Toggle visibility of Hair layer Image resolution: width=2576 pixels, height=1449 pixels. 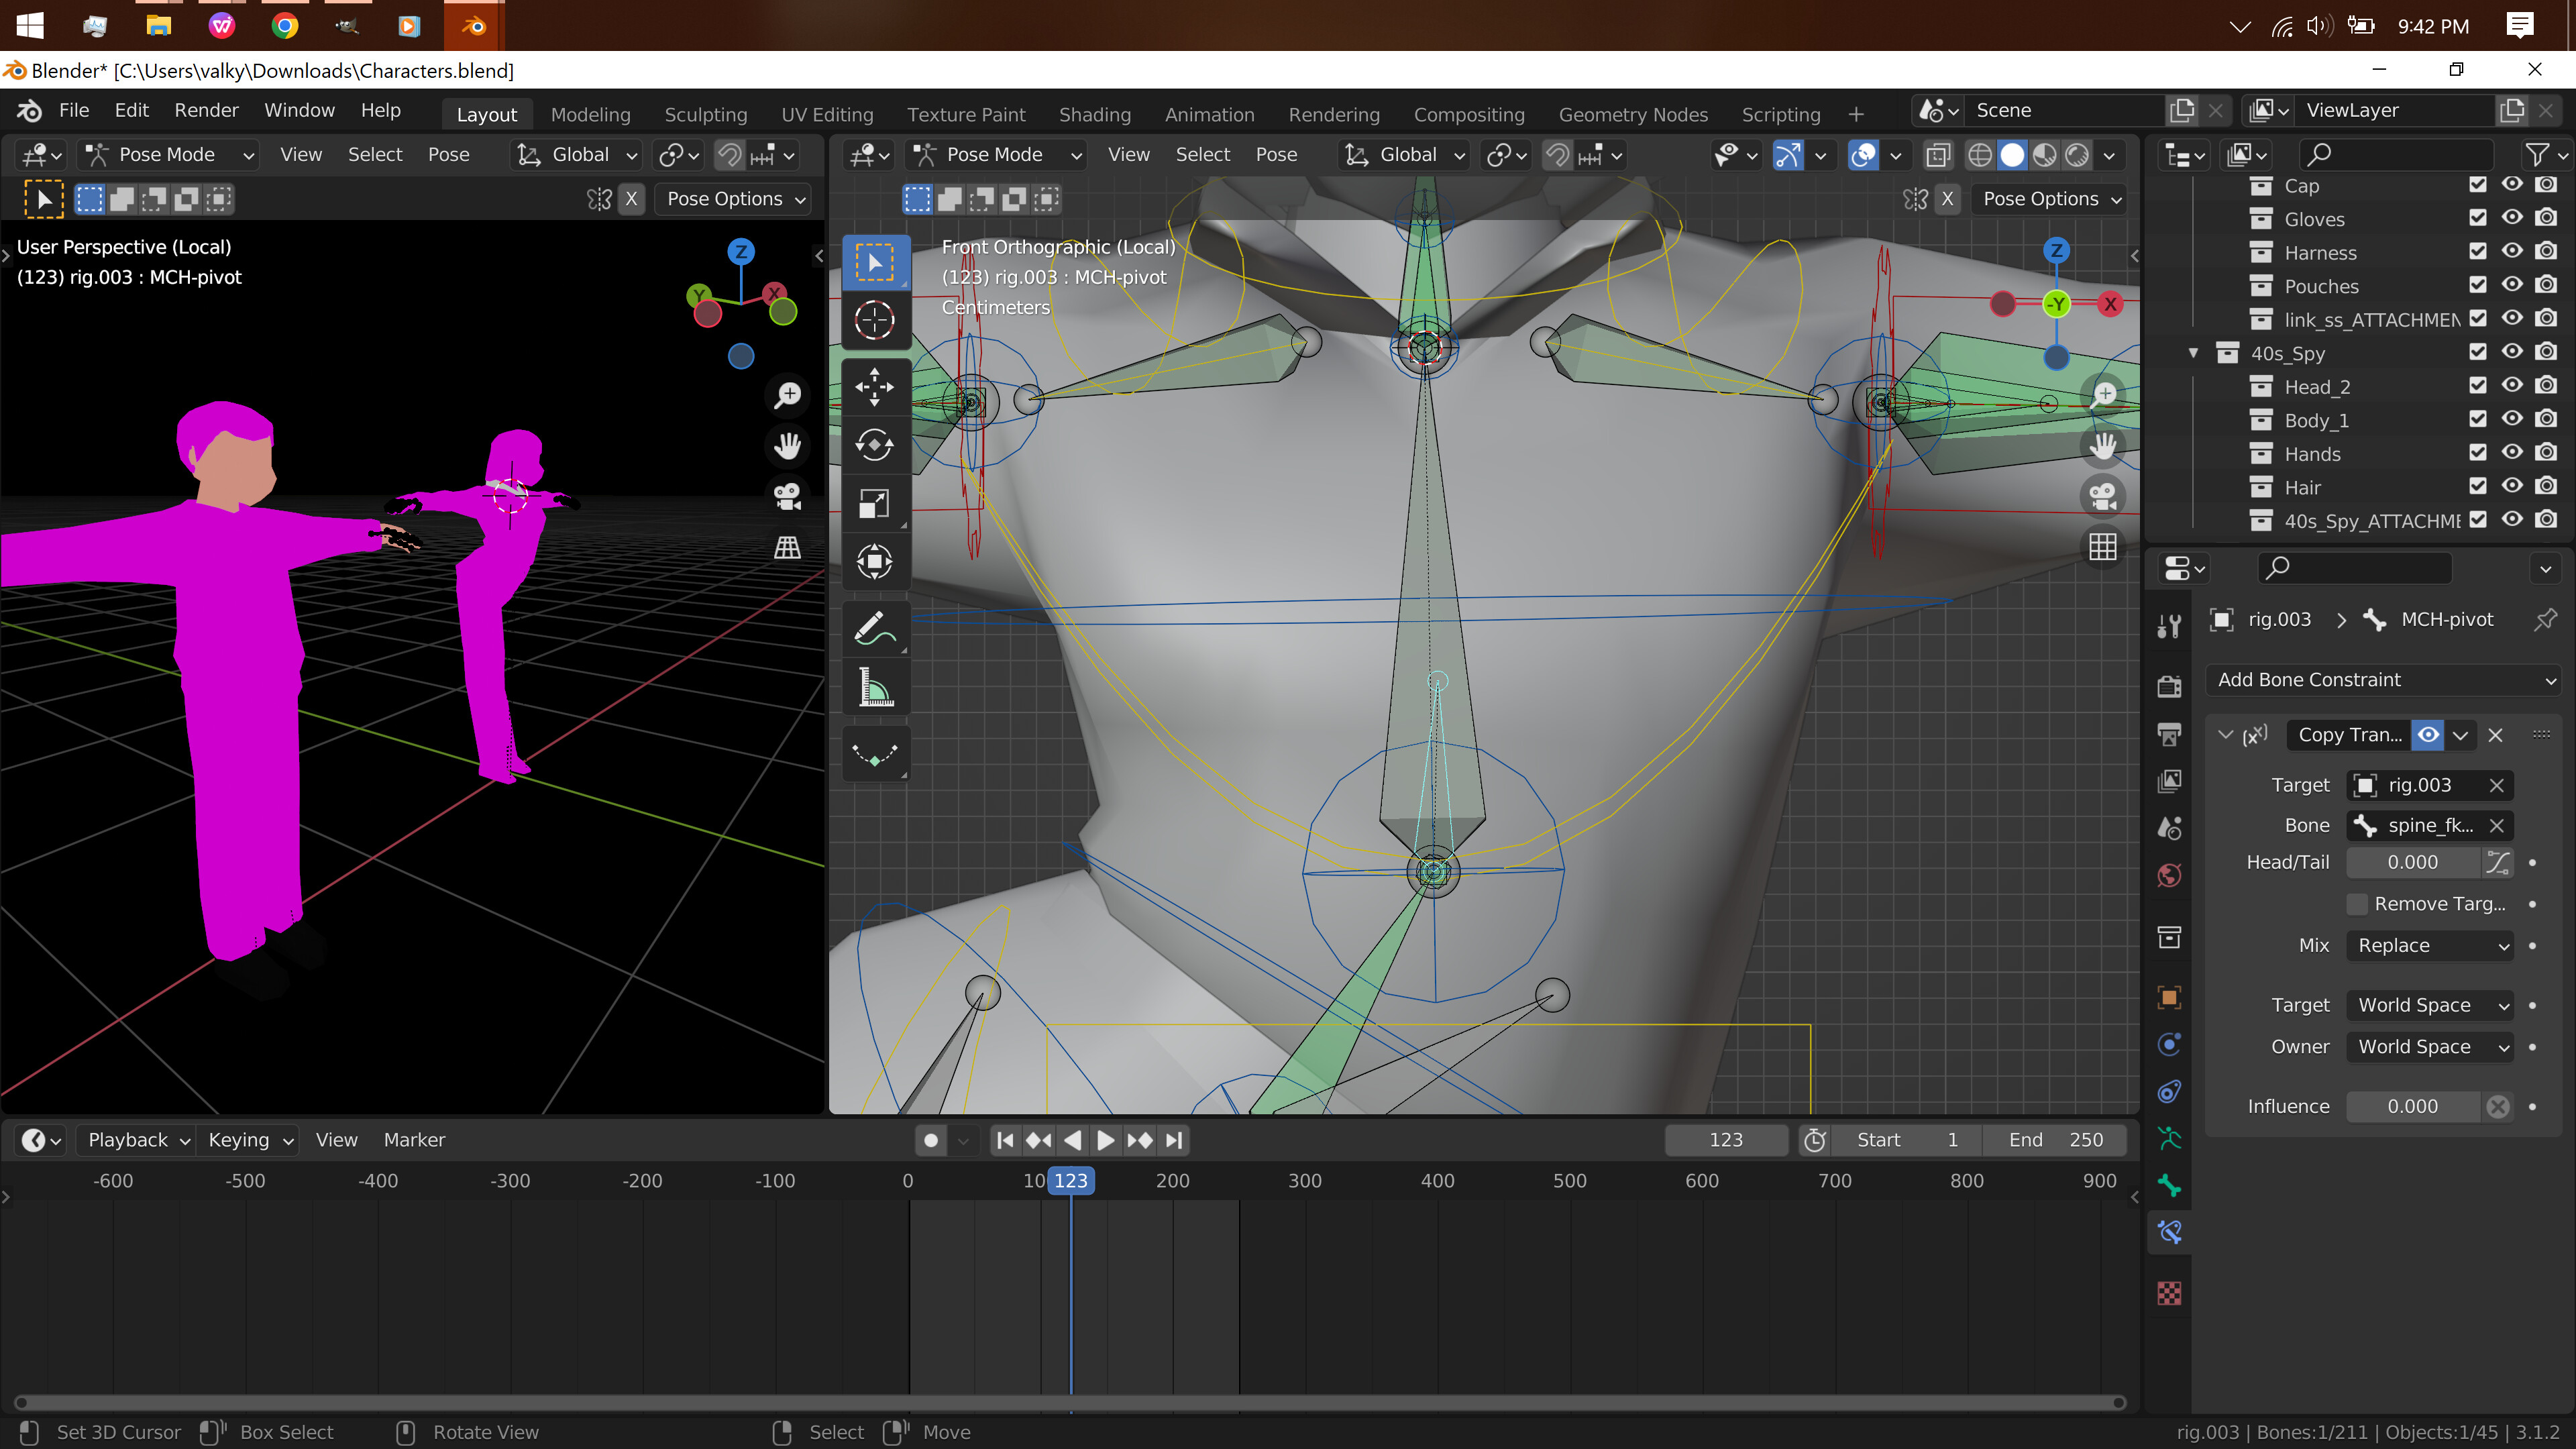tap(2510, 486)
